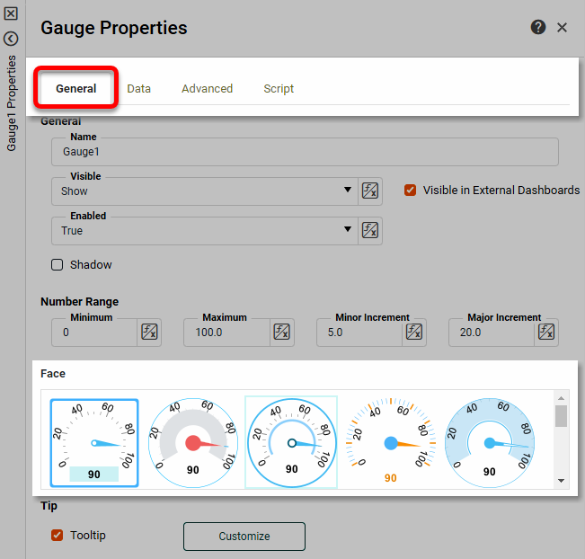Open the help icon in header

tap(538, 27)
